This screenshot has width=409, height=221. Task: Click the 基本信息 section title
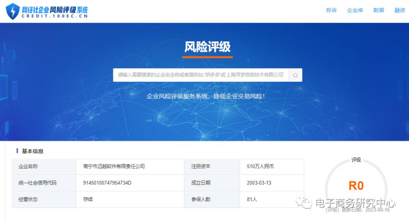pos(33,151)
